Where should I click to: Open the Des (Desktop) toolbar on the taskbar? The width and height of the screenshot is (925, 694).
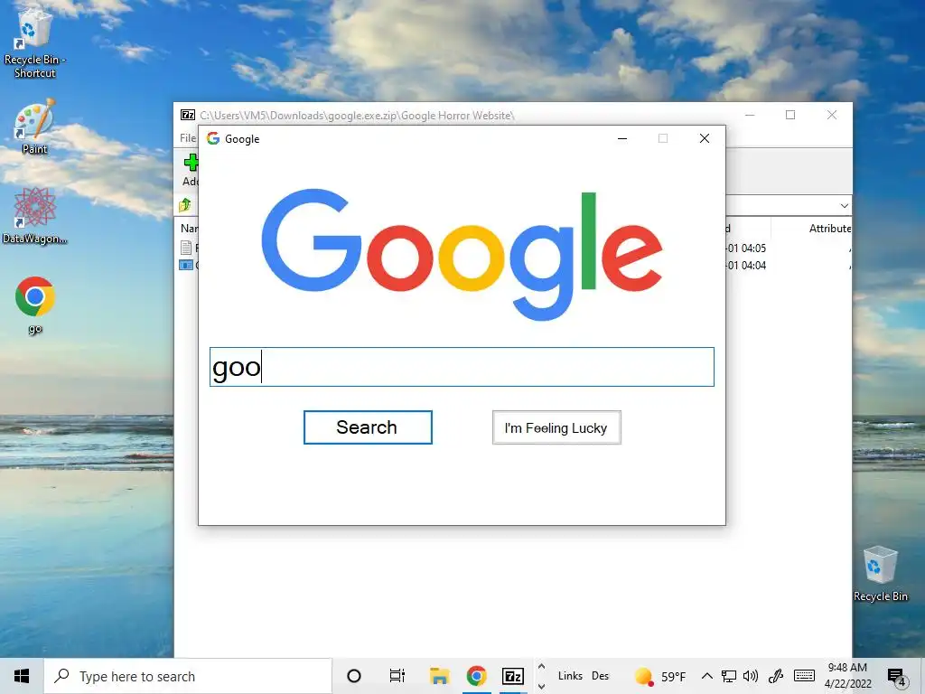[x=600, y=676]
